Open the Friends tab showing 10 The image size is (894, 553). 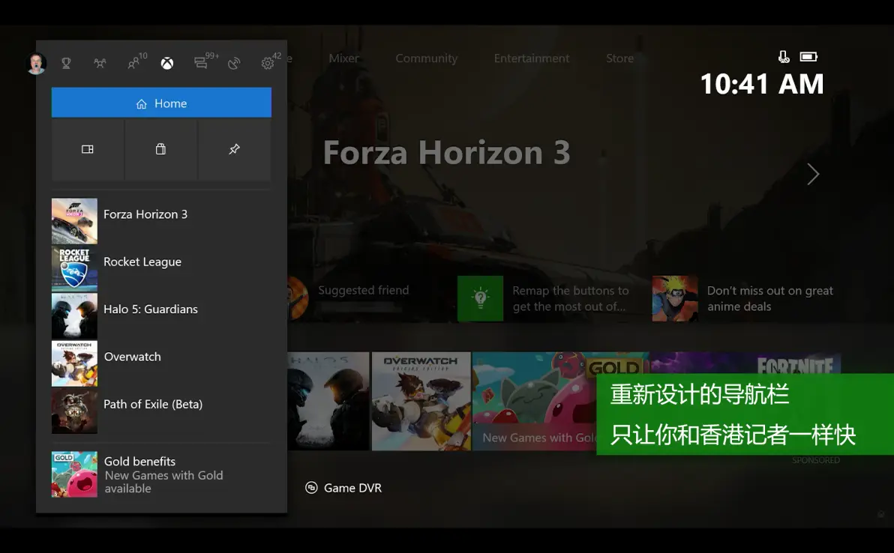136,61
